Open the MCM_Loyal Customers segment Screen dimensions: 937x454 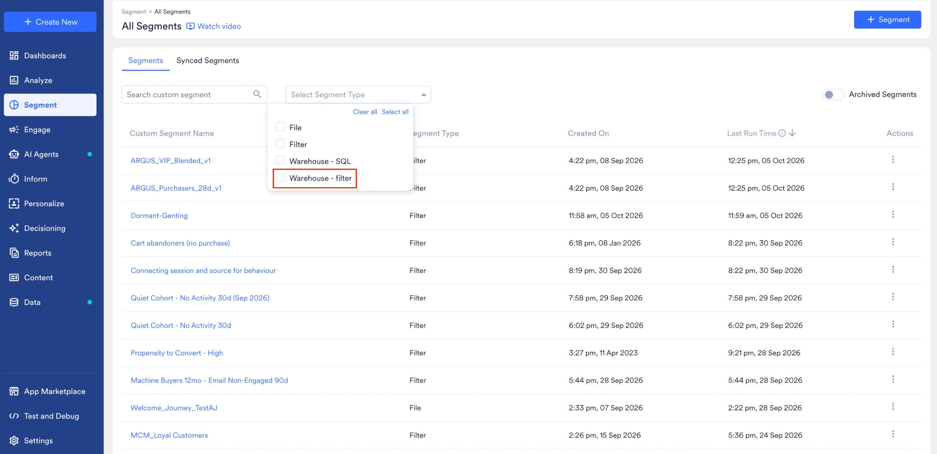pyautogui.click(x=169, y=435)
